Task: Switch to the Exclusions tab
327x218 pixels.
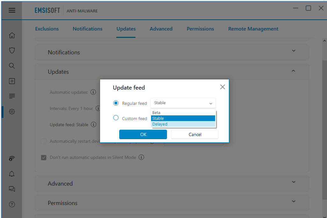Action: point(47,29)
